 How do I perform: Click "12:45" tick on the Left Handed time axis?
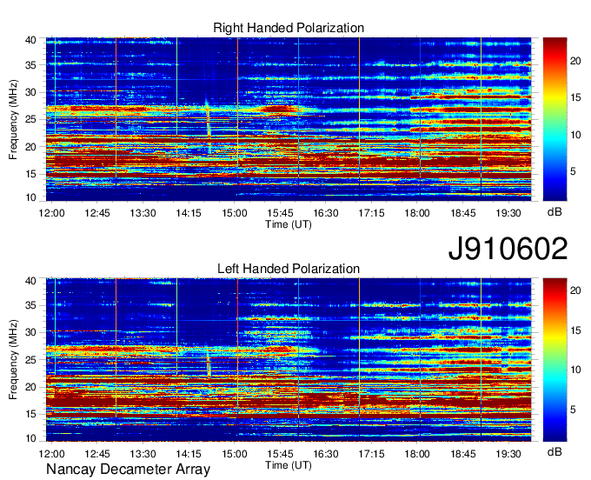click(97, 454)
